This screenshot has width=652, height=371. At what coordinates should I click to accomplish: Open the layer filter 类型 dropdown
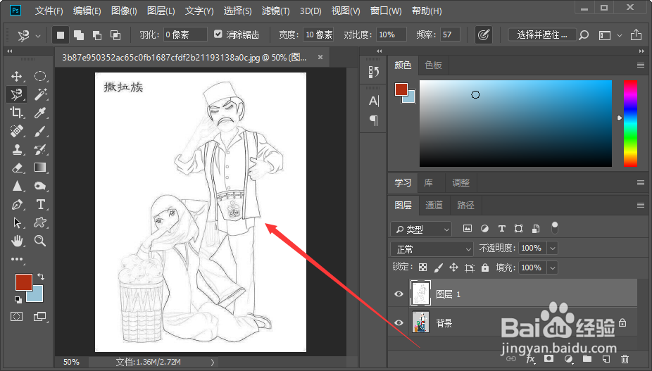click(421, 229)
